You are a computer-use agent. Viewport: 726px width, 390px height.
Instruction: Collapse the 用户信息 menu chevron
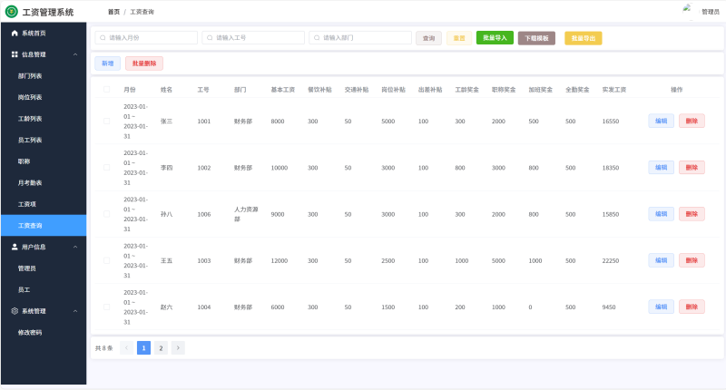(75, 247)
